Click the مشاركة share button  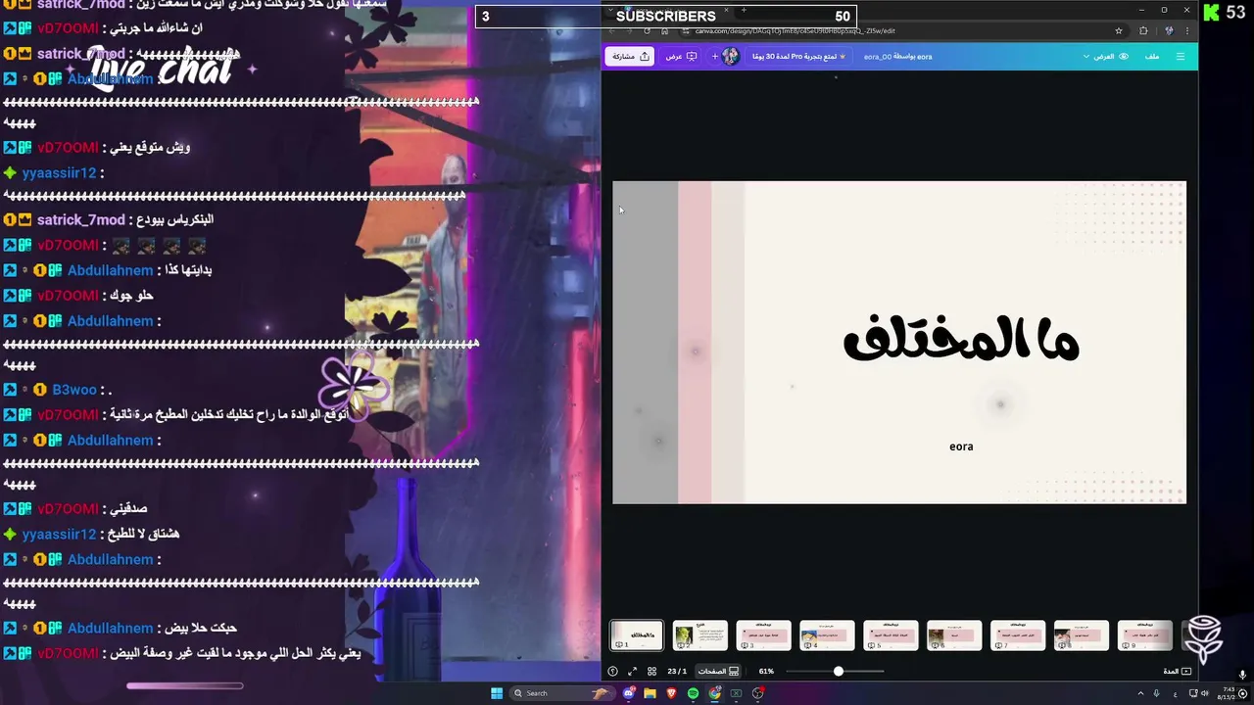point(630,57)
